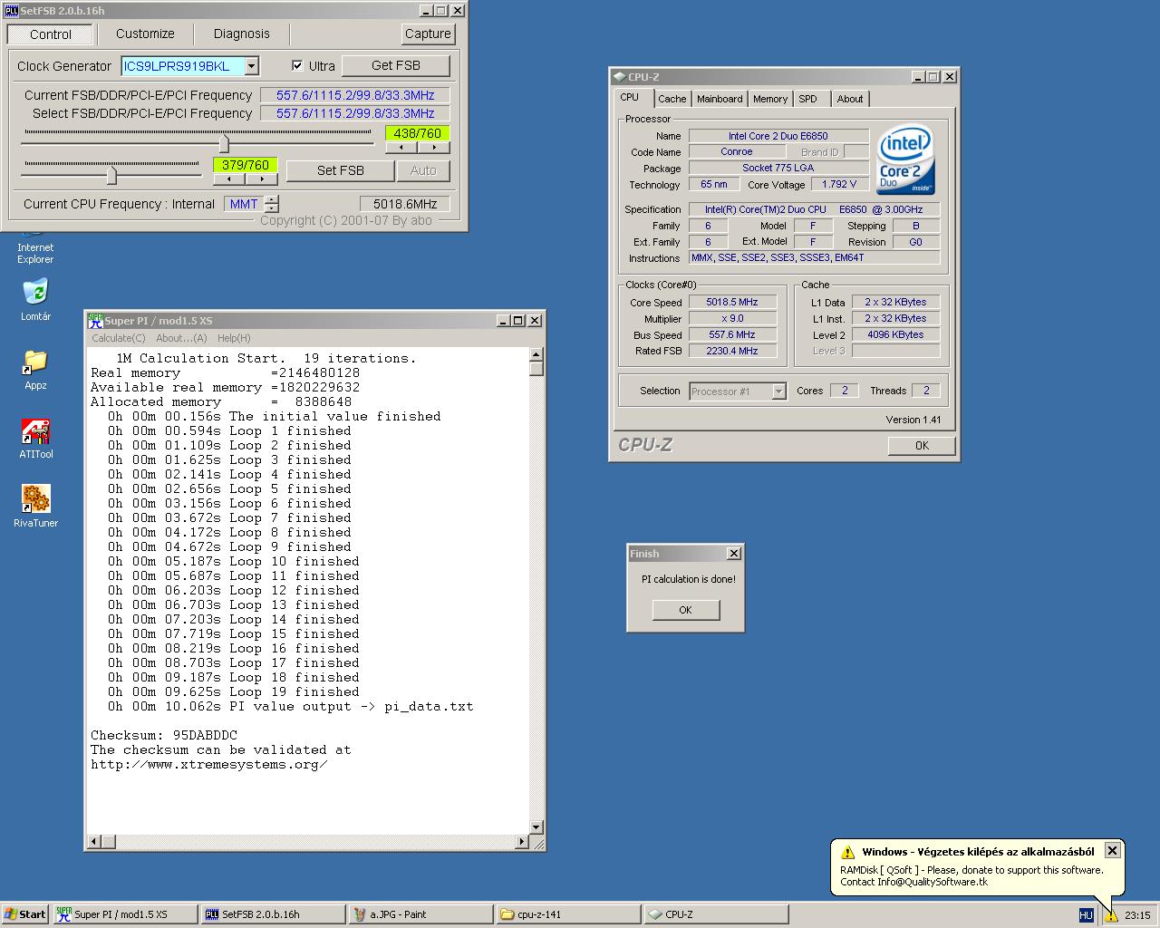Click the left arrow below 379/760

coord(229,179)
